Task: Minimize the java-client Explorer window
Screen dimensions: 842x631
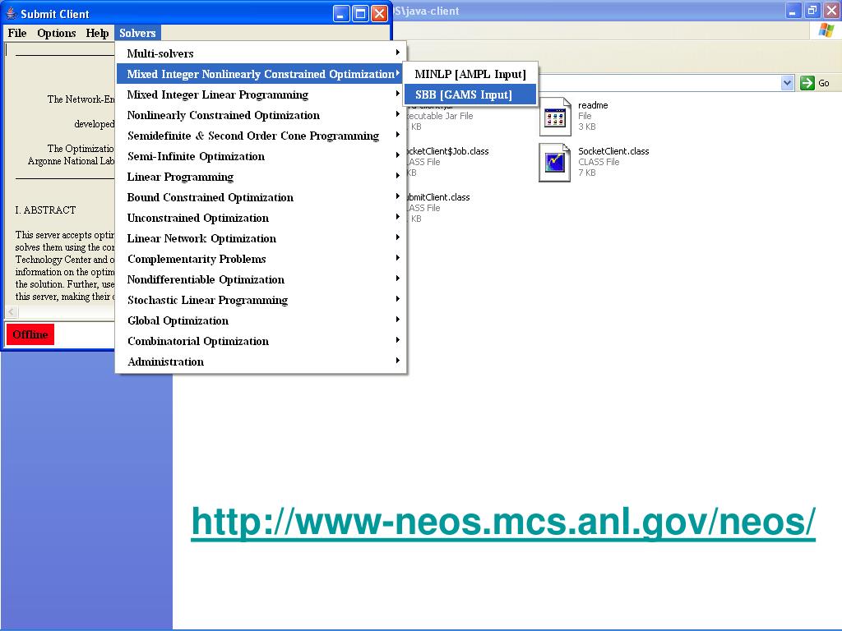Action: coord(793,11)
